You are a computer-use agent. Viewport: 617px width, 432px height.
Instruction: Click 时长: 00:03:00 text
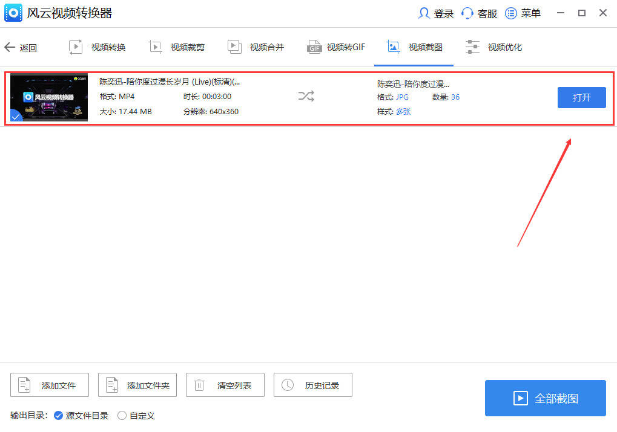(x=207, y=97)
